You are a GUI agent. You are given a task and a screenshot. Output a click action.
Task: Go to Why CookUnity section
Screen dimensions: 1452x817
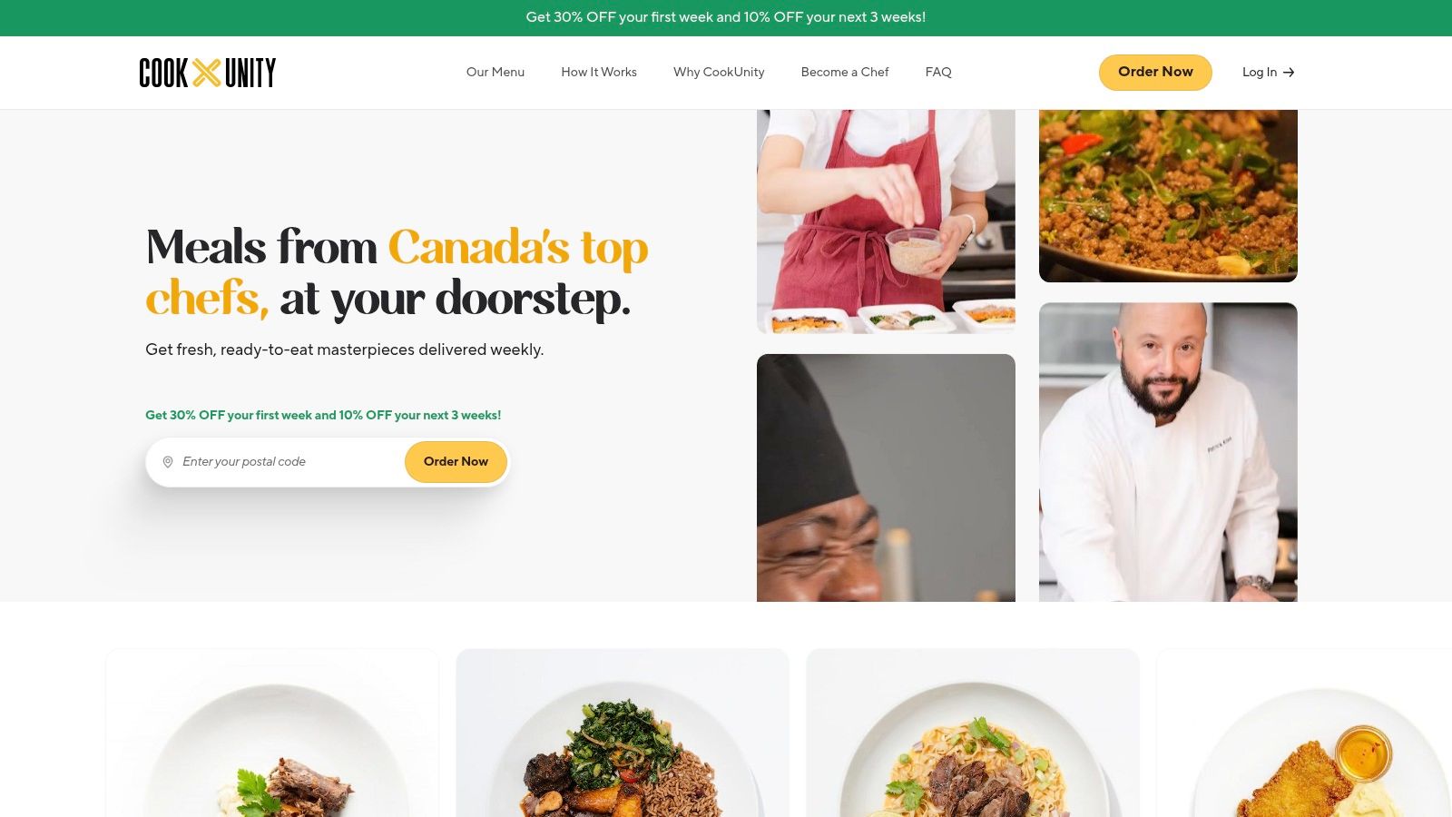719,72
